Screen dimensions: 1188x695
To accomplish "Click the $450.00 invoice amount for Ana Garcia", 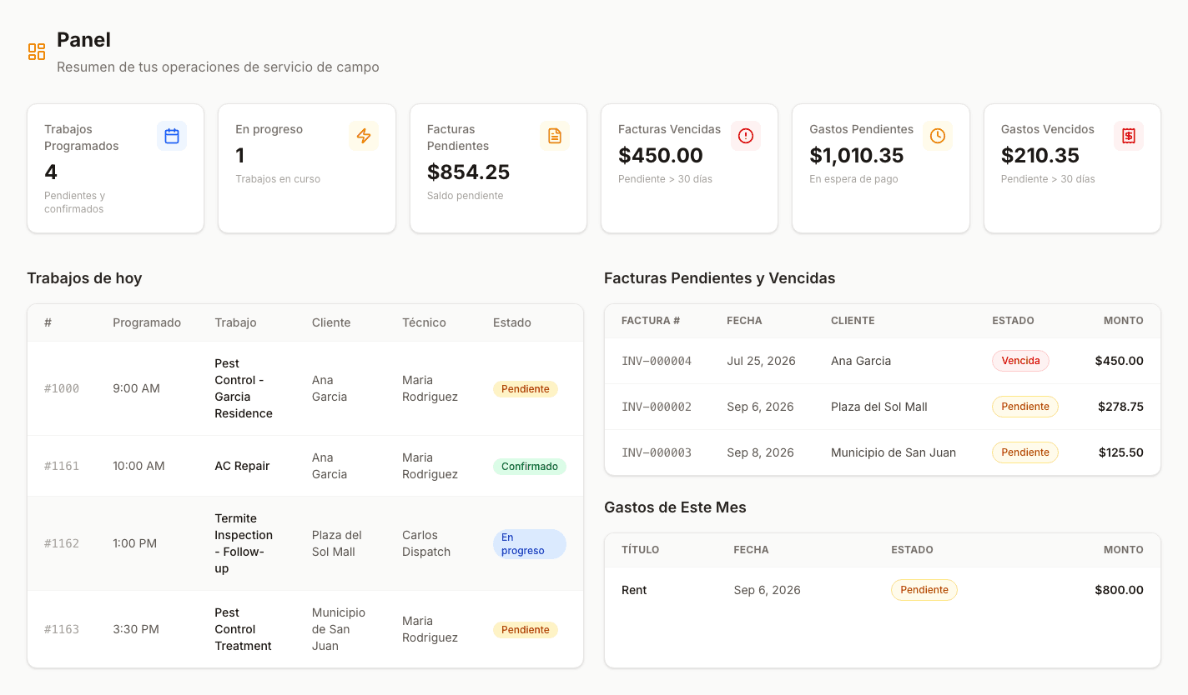I will pos(1119,361).
